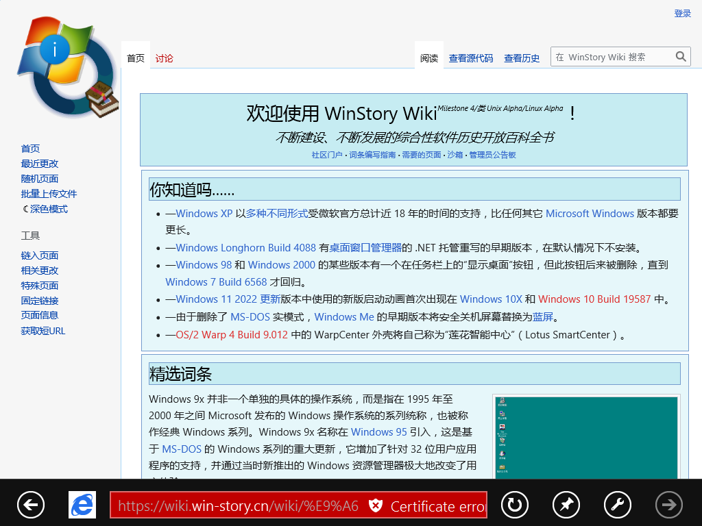Image resolution: width=702 pixels, height=526 pixels.
Task: Open the 蓝屏 link
Action: coord(543,317)
